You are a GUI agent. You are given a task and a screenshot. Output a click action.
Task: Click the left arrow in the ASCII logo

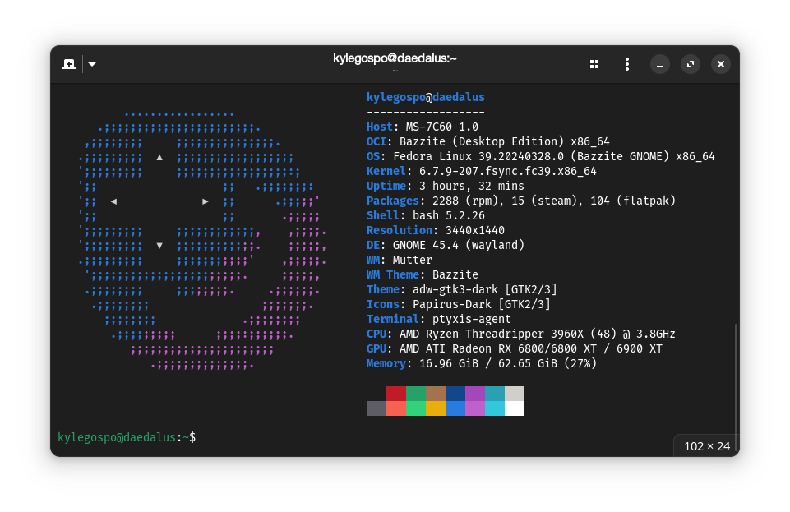(114, 201)
